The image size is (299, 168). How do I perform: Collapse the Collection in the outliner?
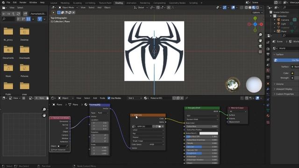pos(271,16)
